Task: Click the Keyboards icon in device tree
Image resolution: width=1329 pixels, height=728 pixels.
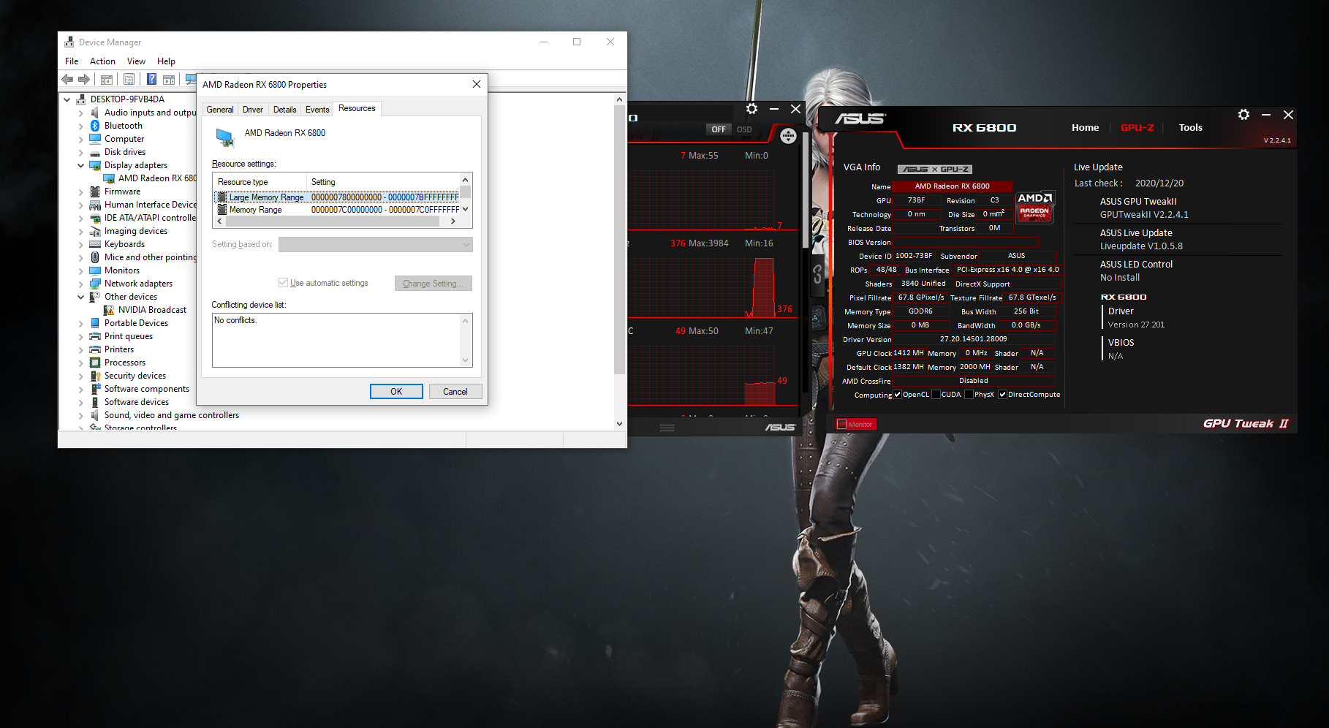Action: click(95, 244)
